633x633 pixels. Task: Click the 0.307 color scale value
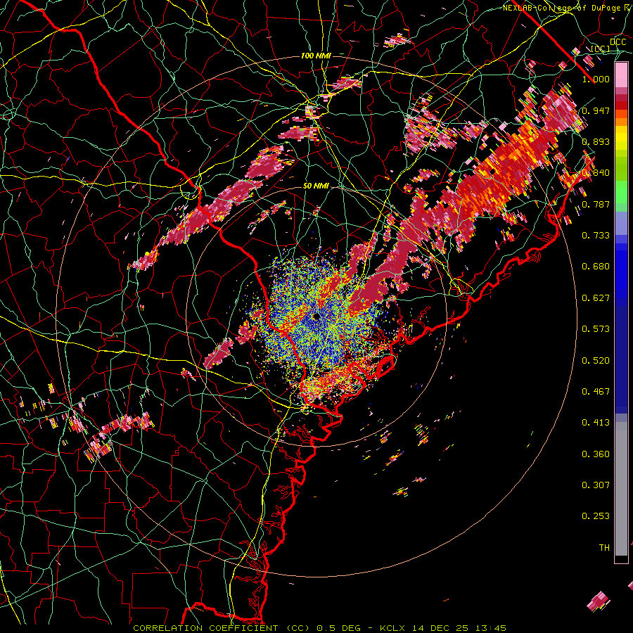point(596,485)
